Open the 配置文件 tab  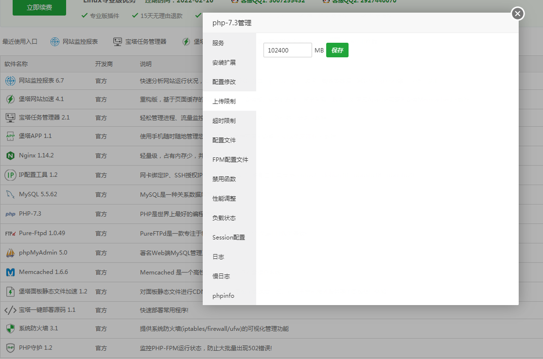pyautogui.click(x=229, y=140)
